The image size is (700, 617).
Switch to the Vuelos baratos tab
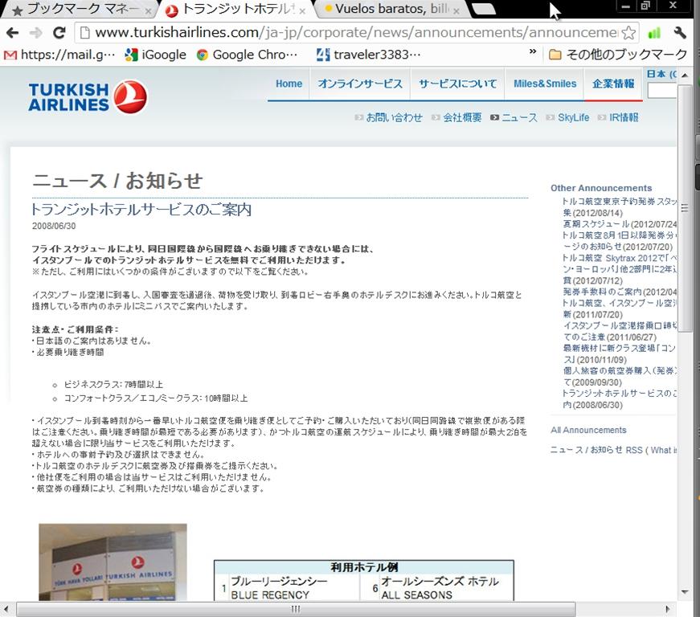click(391, 10)
